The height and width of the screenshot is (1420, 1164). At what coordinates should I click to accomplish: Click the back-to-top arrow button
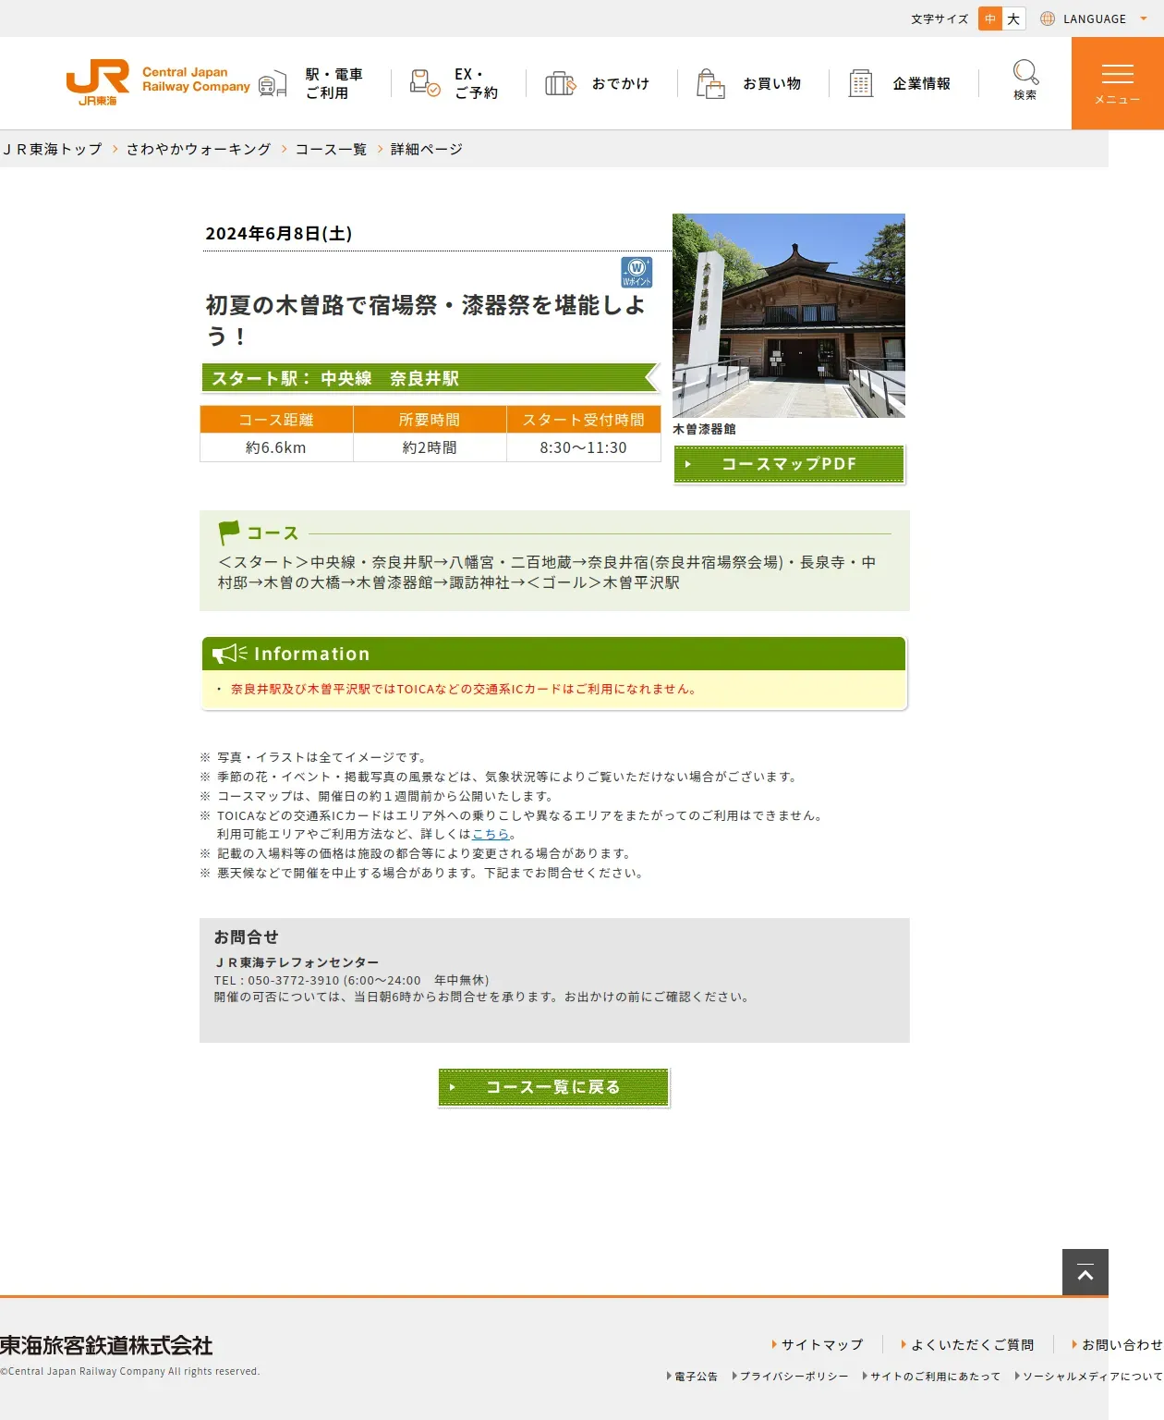click(x=1085, y=1272)
